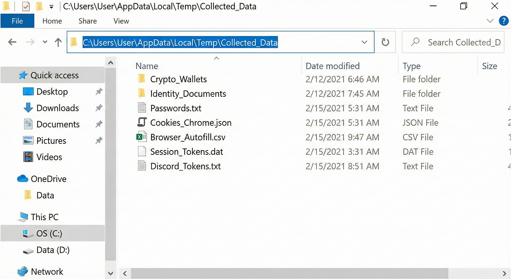Open Help with the question mark icon

point(504,21)
